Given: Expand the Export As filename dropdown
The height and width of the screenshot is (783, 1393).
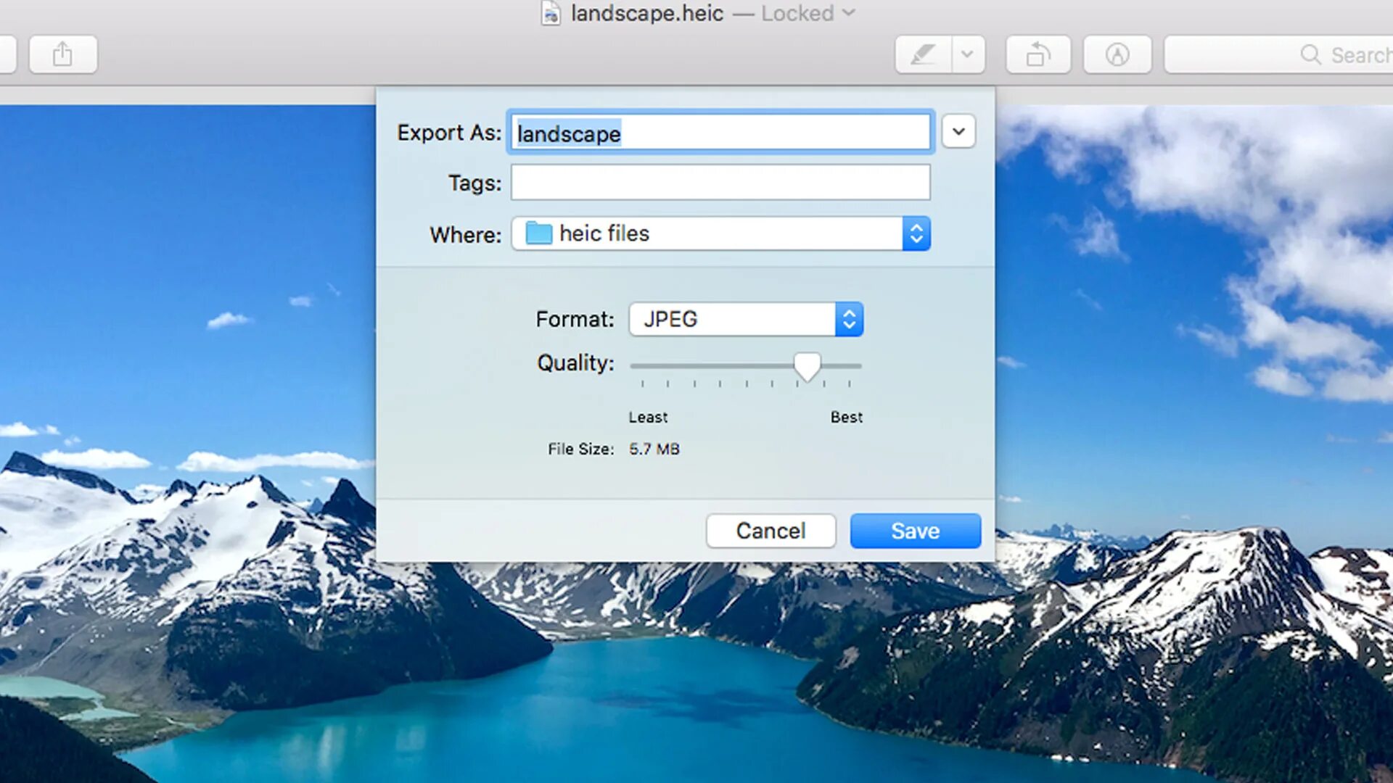Looking at the screenshot, I should pyautogui.click(x=958, y=132).
